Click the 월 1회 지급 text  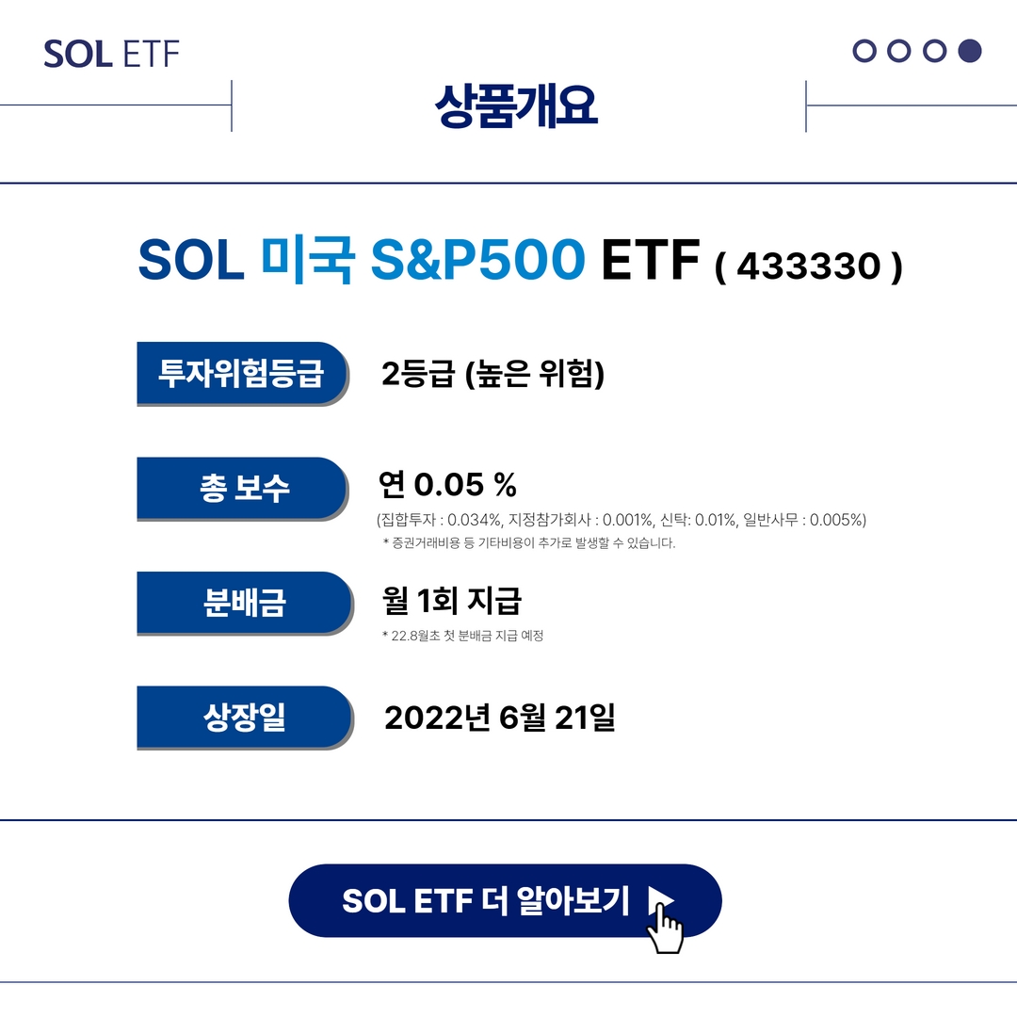451,600
